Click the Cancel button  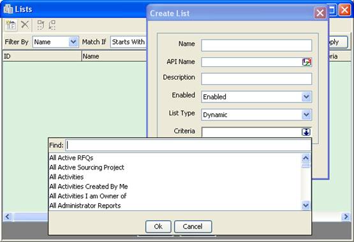coord(193,227)
